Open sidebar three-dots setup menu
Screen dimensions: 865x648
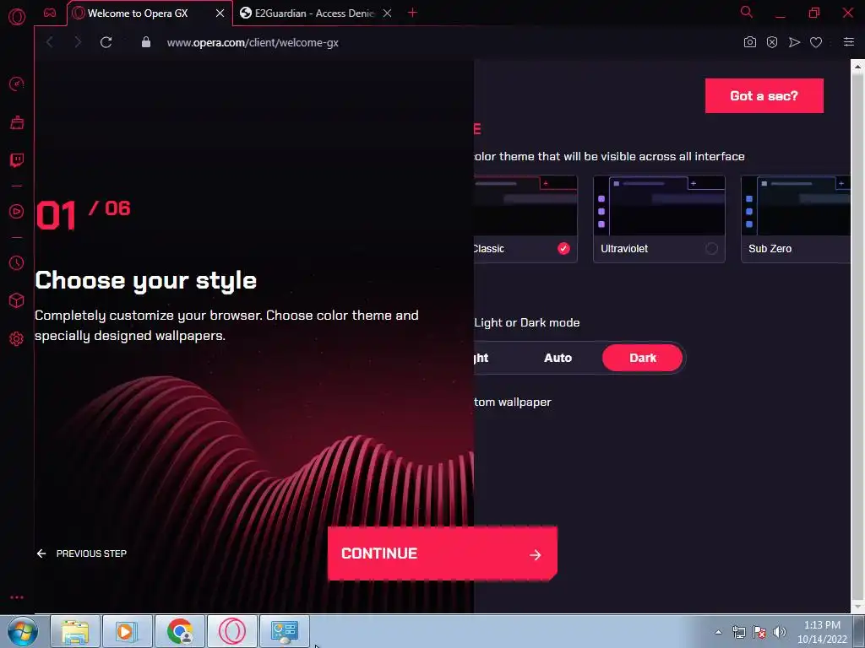[x=17, y=597]
